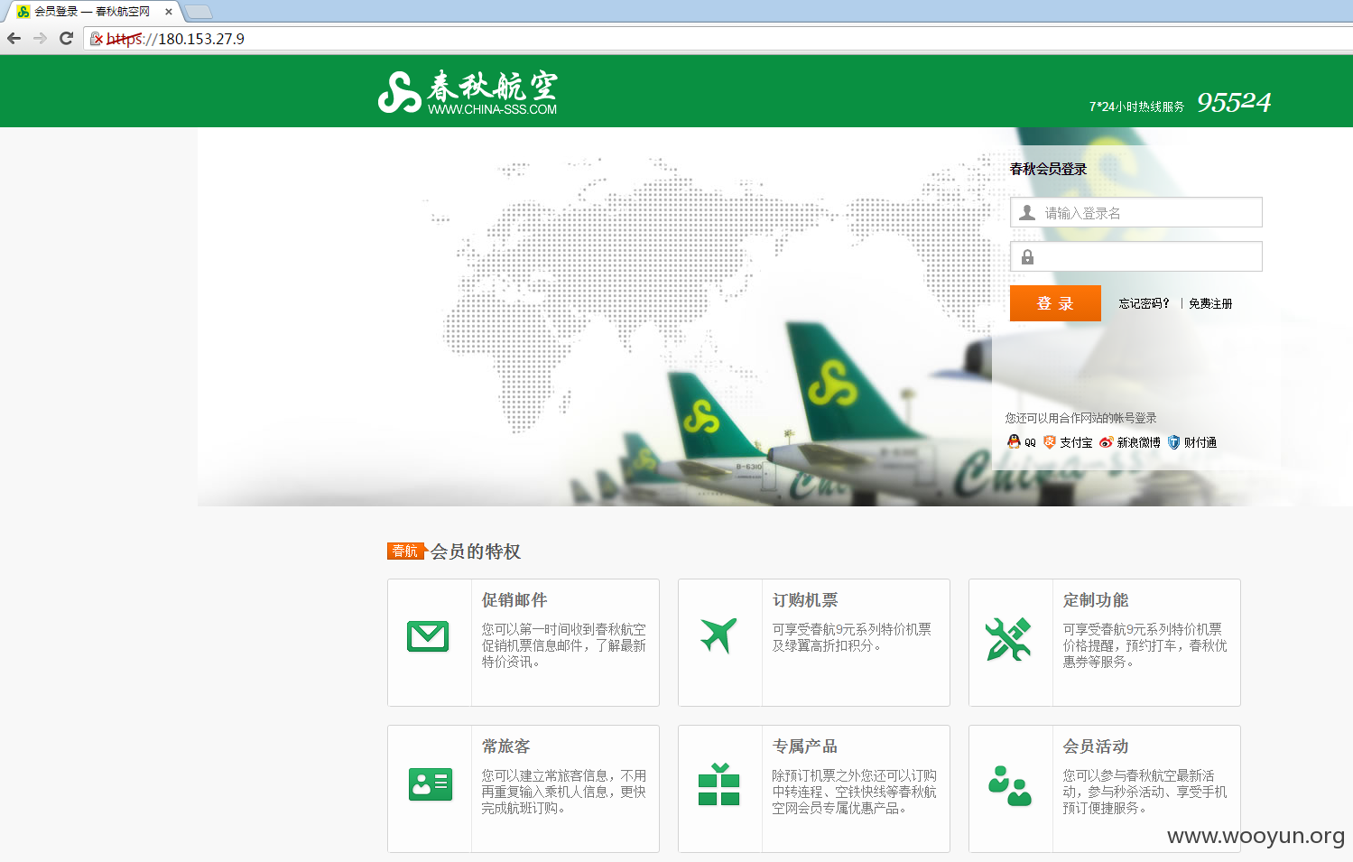Click the 定制功能 tools icon

(x=1009, y=639)
